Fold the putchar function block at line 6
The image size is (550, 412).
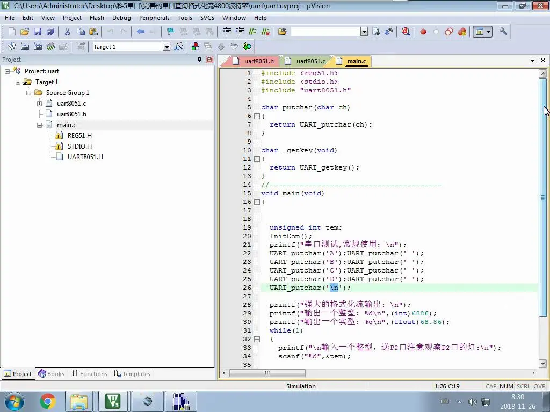(257, 116)
